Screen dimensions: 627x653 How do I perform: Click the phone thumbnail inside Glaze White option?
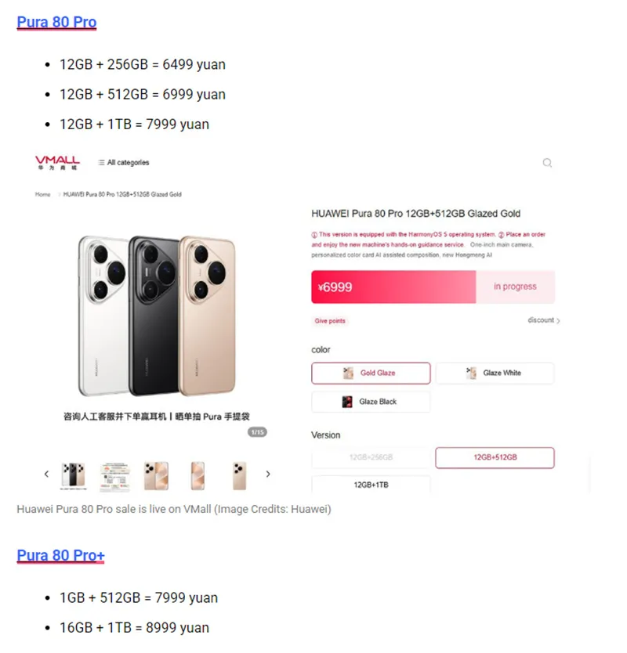click(471, 373)
